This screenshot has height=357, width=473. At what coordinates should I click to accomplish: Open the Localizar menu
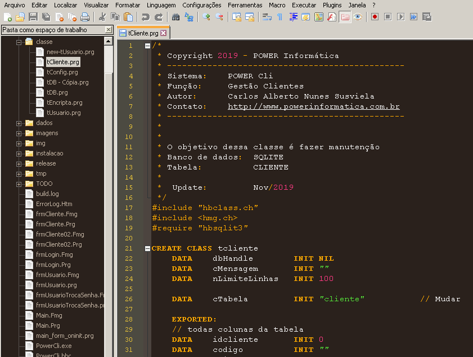[65, 5]
